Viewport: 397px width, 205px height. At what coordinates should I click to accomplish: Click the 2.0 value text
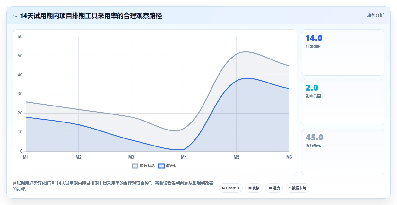(x=312, y=88)
